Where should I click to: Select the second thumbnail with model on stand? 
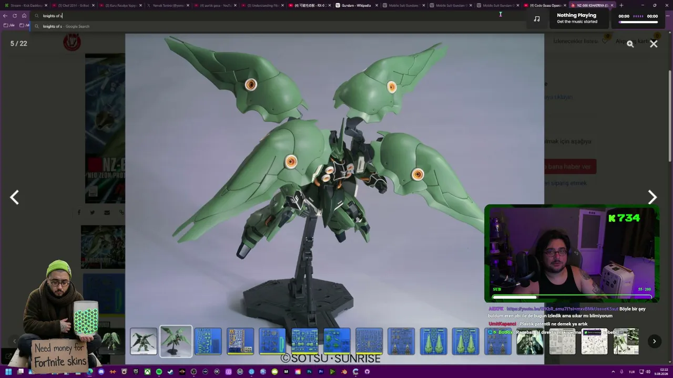[x=176, y=341]
